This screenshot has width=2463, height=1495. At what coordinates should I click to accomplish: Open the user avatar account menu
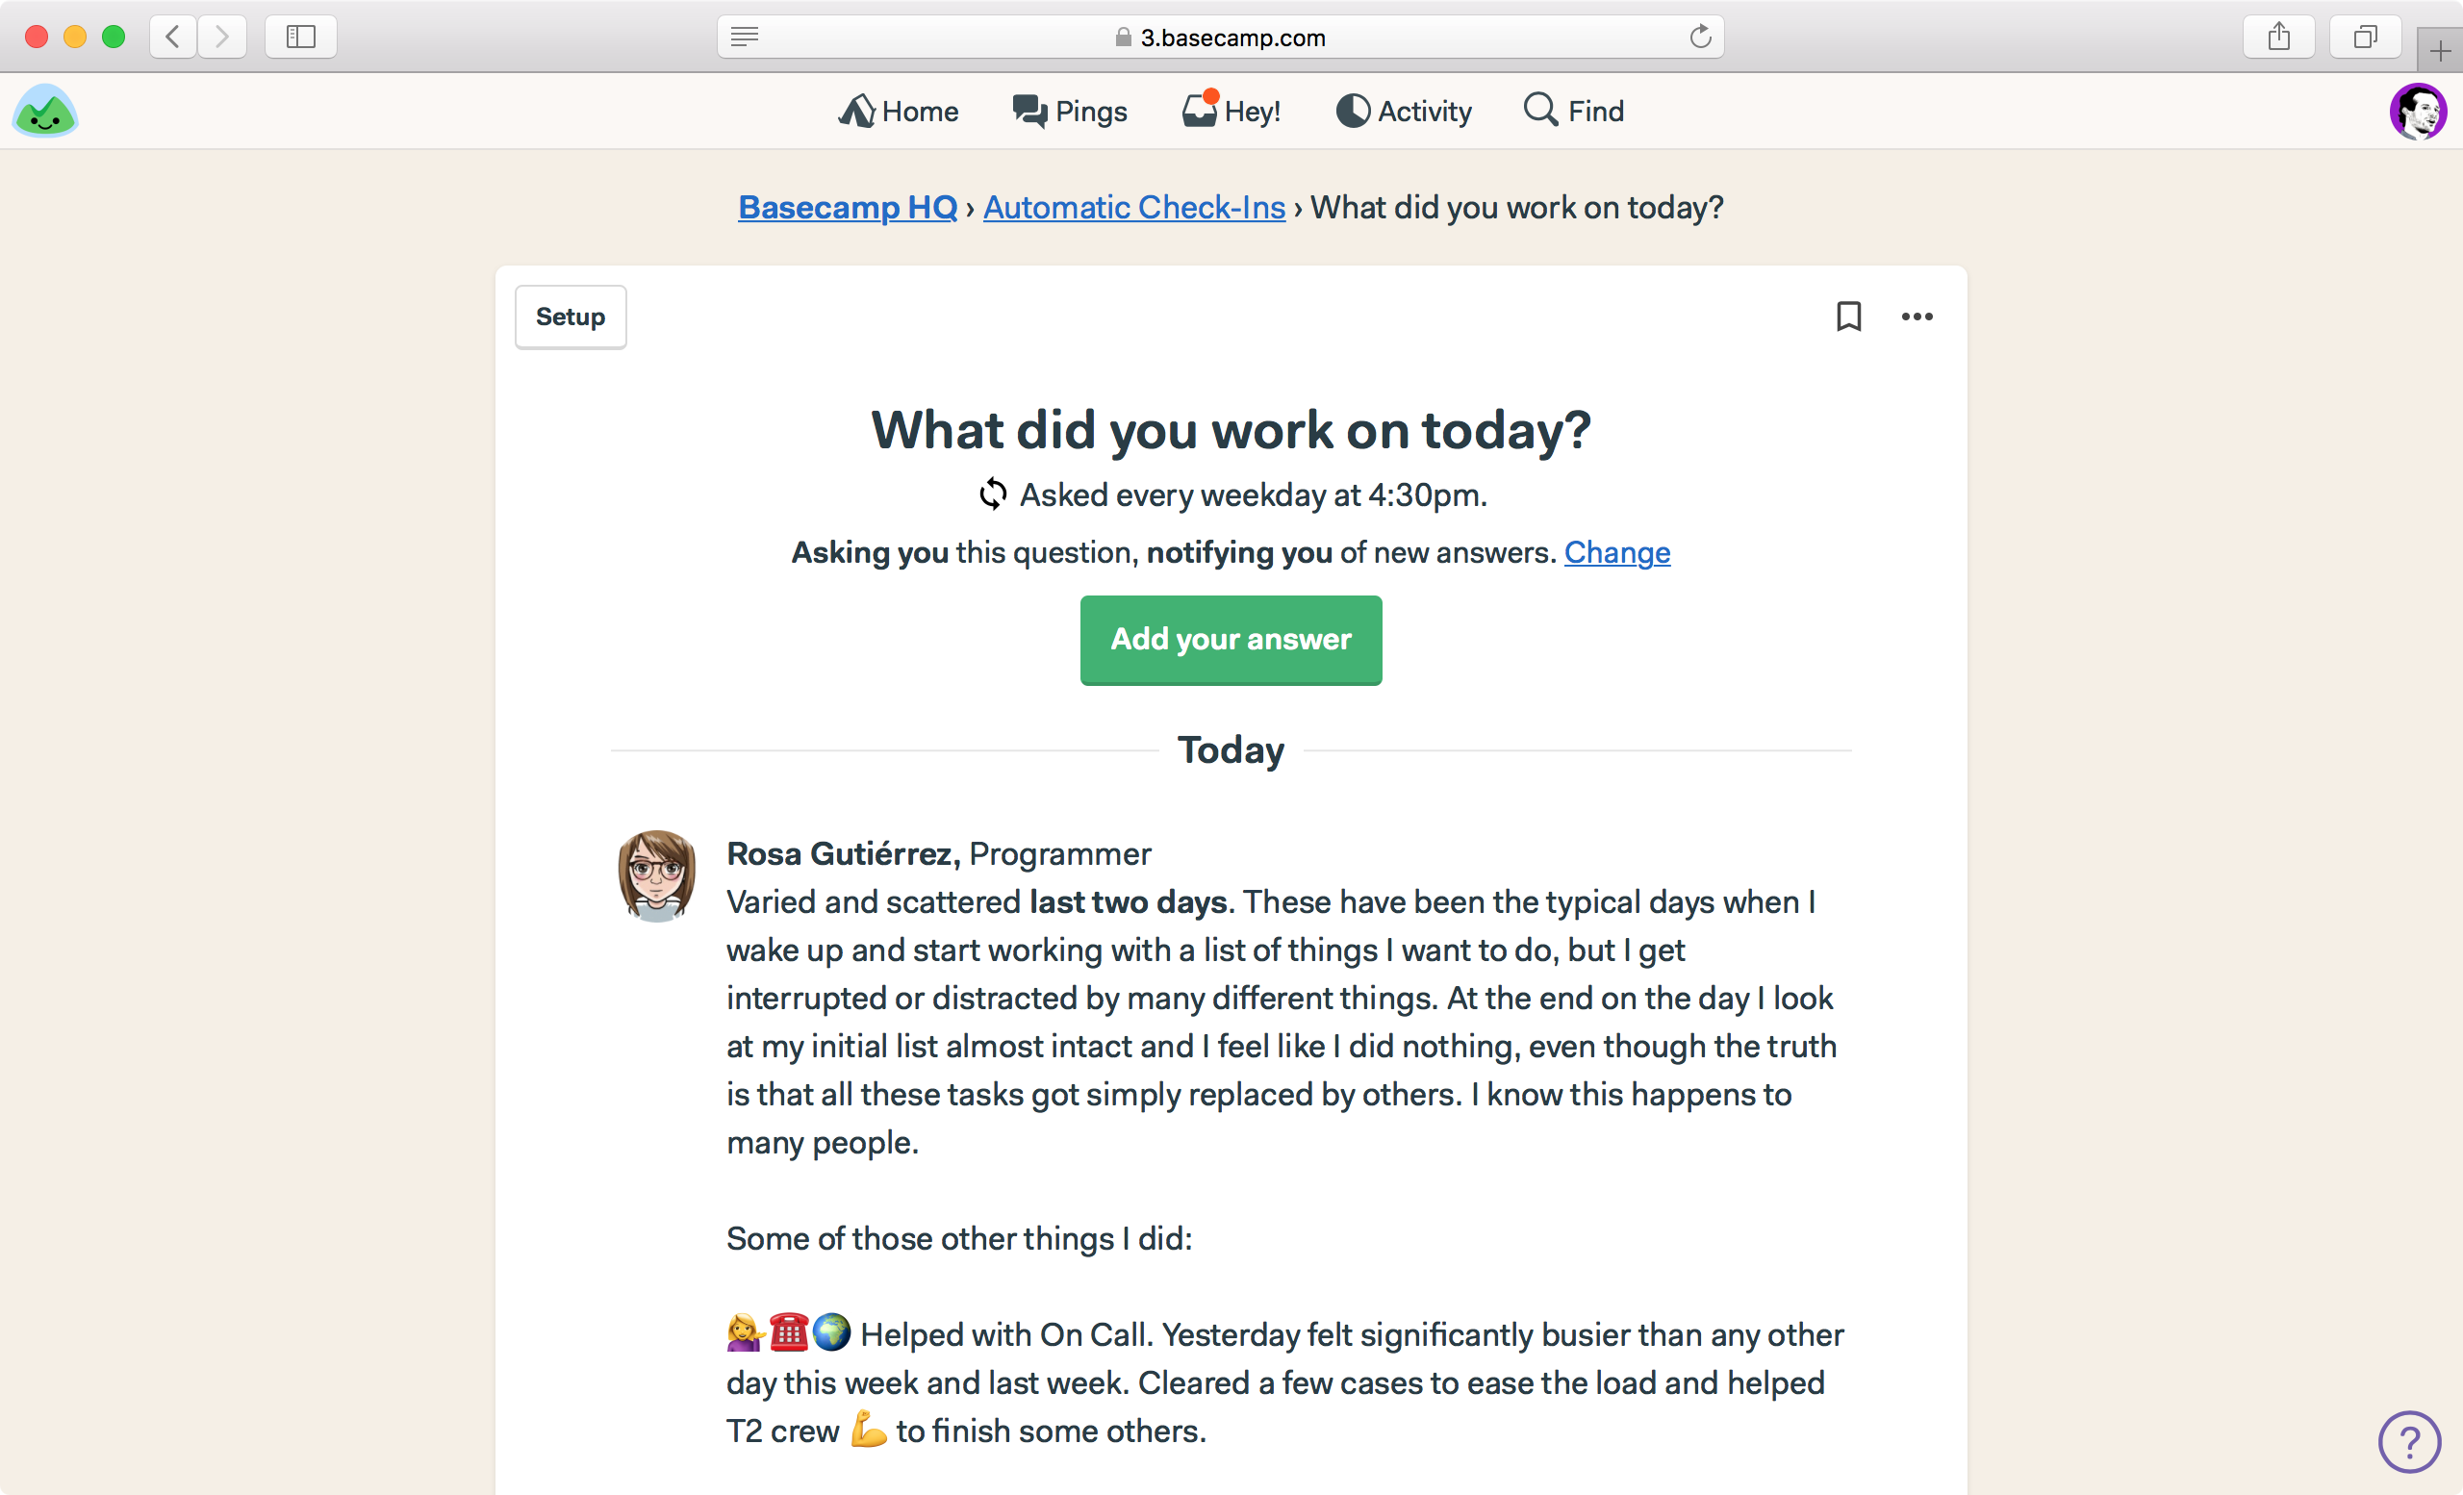2417,111
